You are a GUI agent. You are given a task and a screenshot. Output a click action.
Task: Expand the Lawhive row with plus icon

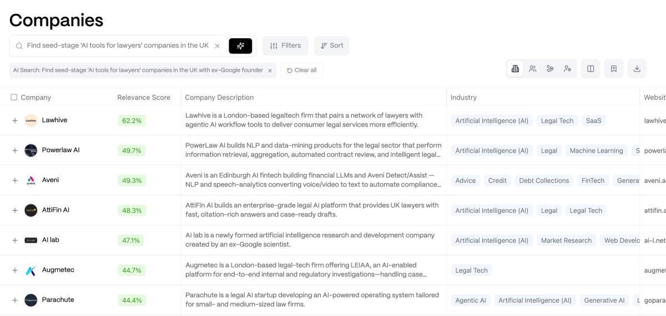click(x=15, y=121)
